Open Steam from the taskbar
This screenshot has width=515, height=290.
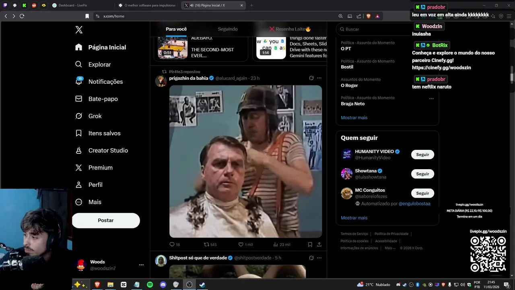point(202,285)
